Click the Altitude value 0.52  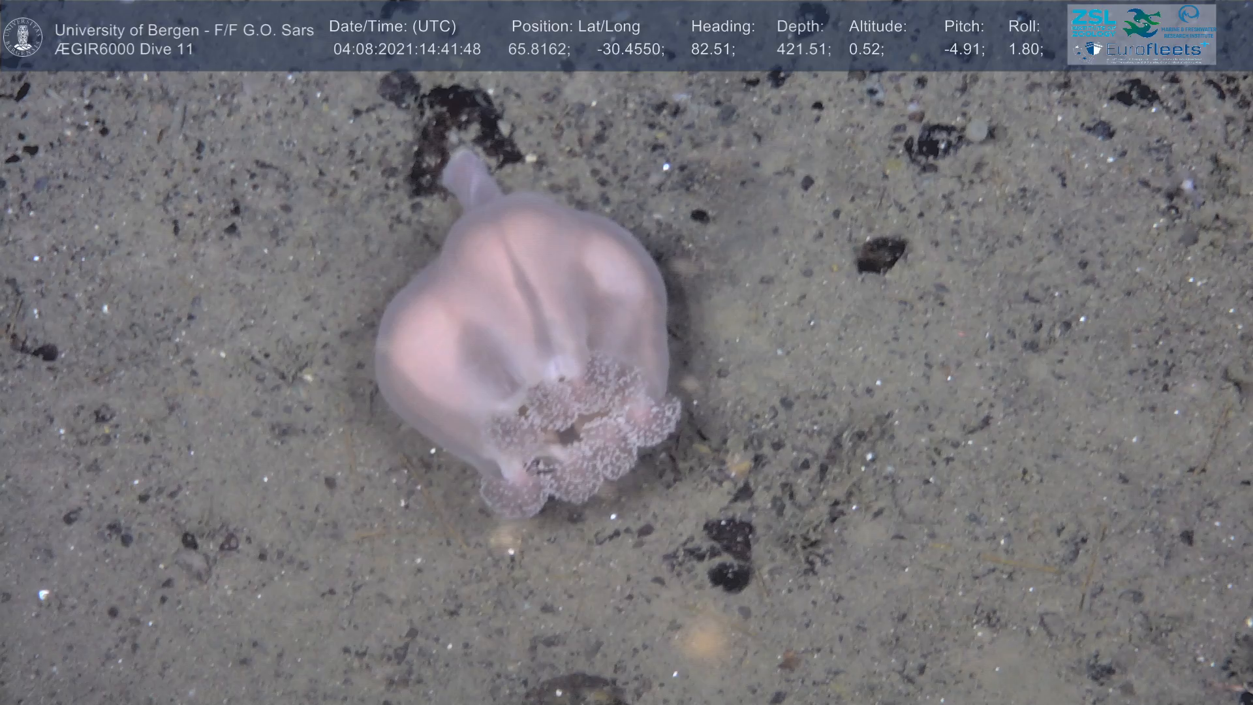pyautogui.click(x=865, y=50)
